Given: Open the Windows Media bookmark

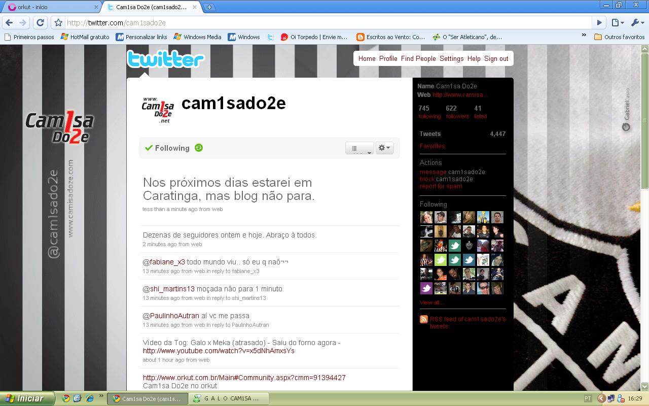Looking at the screenshot, I should (198, 37).
